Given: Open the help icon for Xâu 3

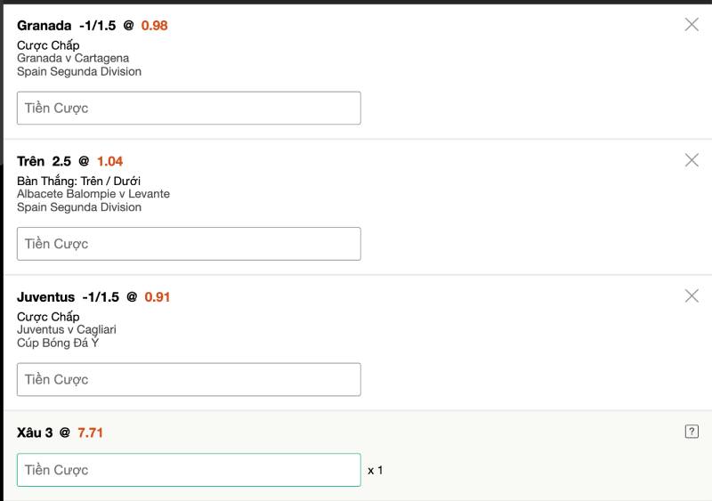Looking at the screenshot, I should (692, 432).
